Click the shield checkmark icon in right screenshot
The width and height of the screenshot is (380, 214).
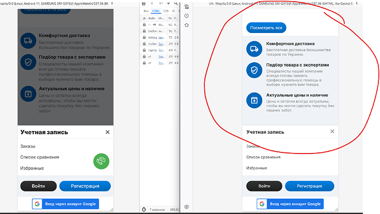(x=254, y=70)
